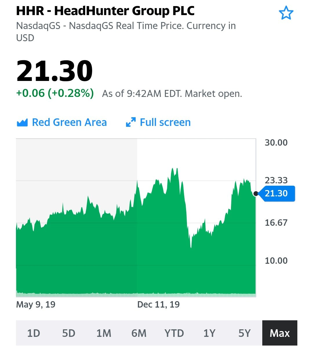Select the 5D time range
The width and height of the screenshot is (313, 347).
[x=68, y=333]
